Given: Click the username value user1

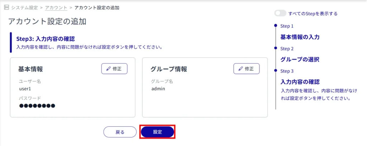Looking at the screenshot, I should (x=25, y=89).
